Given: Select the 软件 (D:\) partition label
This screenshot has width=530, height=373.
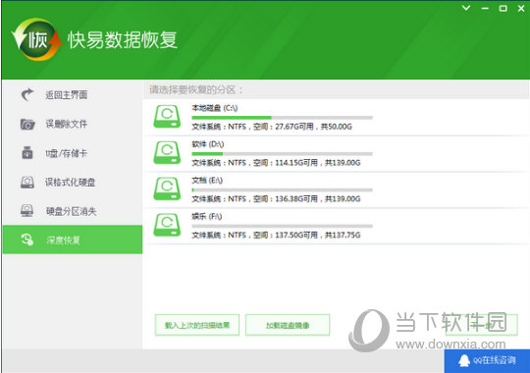Looking at the screenshot, I should click(207, 144).
